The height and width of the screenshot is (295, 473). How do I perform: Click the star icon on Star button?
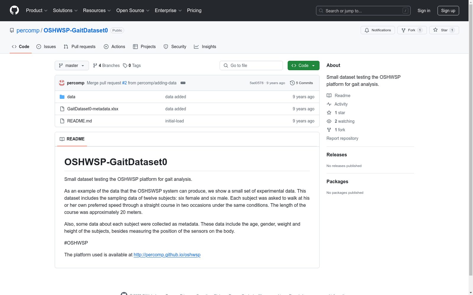point(435,30)
